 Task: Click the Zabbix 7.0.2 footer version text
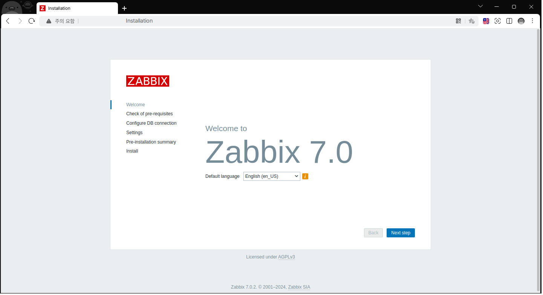click(x=244, y=287)
